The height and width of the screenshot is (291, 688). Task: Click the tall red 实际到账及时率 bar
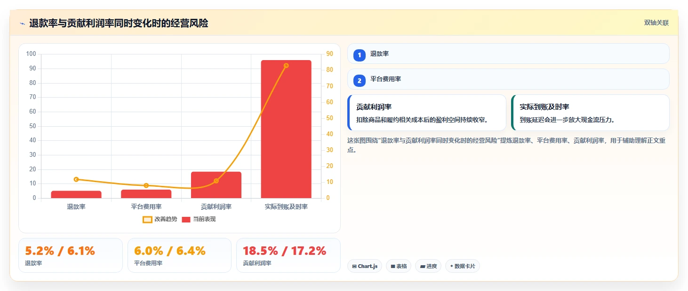coord(286,129)
